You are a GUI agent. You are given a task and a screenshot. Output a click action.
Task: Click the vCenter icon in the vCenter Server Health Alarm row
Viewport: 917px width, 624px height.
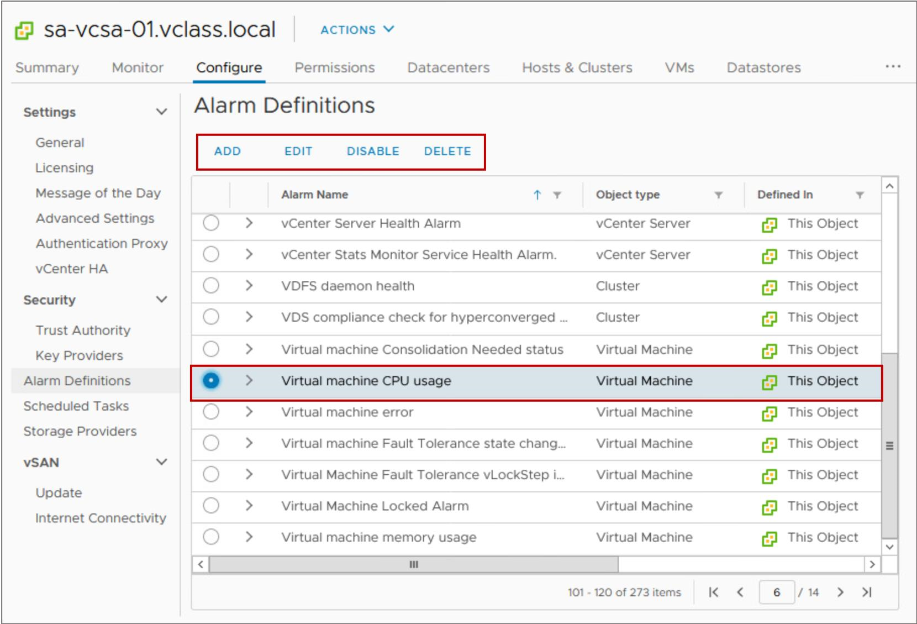coord(770,224)
